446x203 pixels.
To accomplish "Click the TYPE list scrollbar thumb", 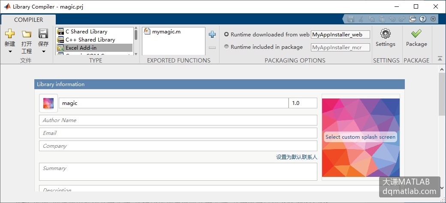I will point(136,35).
